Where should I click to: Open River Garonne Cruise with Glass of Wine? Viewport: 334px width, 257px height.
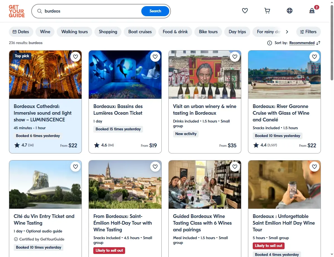281,113
